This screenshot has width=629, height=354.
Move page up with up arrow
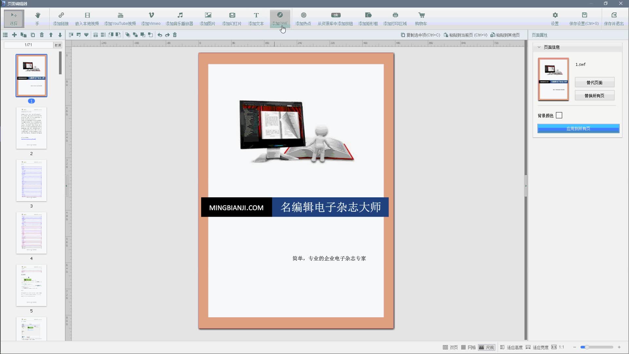[x=51, y=35]
